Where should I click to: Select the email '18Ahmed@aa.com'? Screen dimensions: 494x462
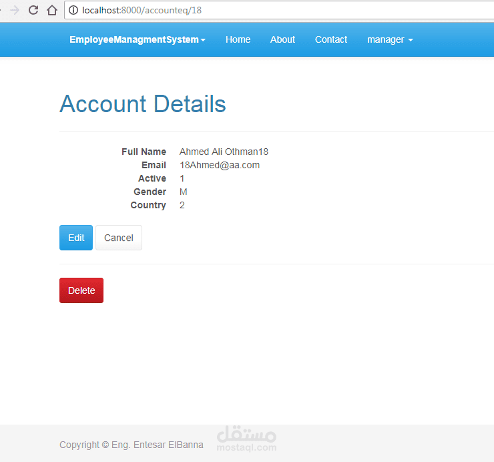tap(220, 165)
